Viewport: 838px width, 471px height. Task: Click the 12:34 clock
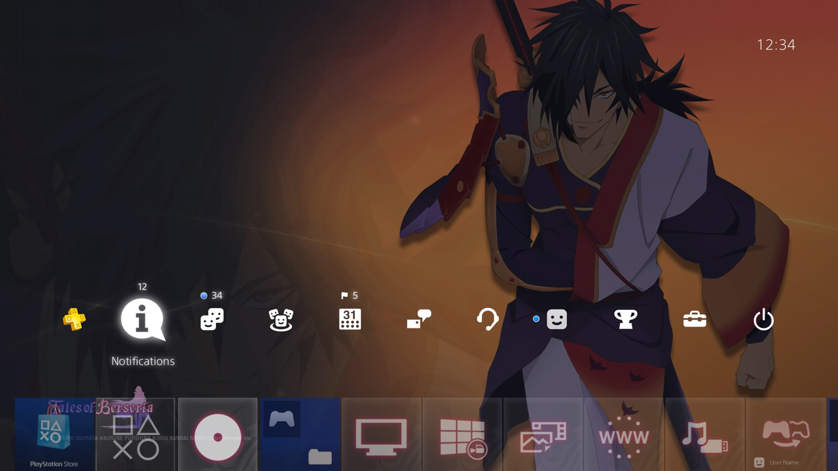(x=776, y=44)
